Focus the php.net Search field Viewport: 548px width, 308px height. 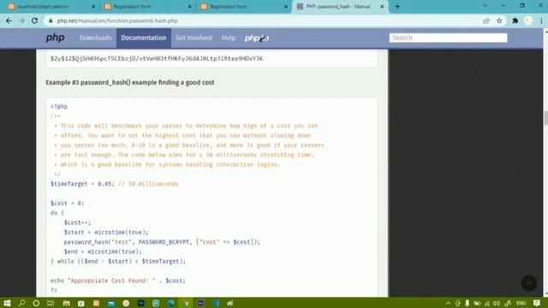click(448, 38)
